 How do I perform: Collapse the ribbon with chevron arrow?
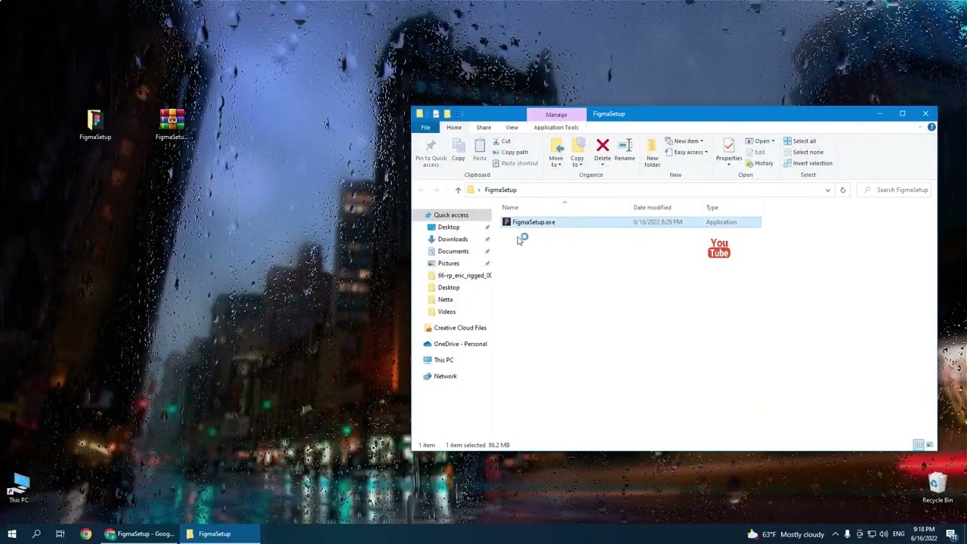click(x=920, y=127)
